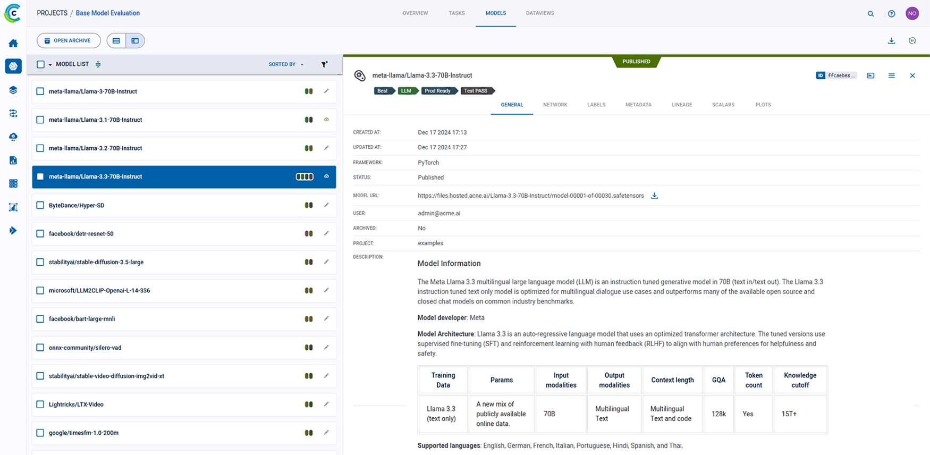
Task: Click the help question mark icon
Action: pyautogui.click(x=891, y=14)
